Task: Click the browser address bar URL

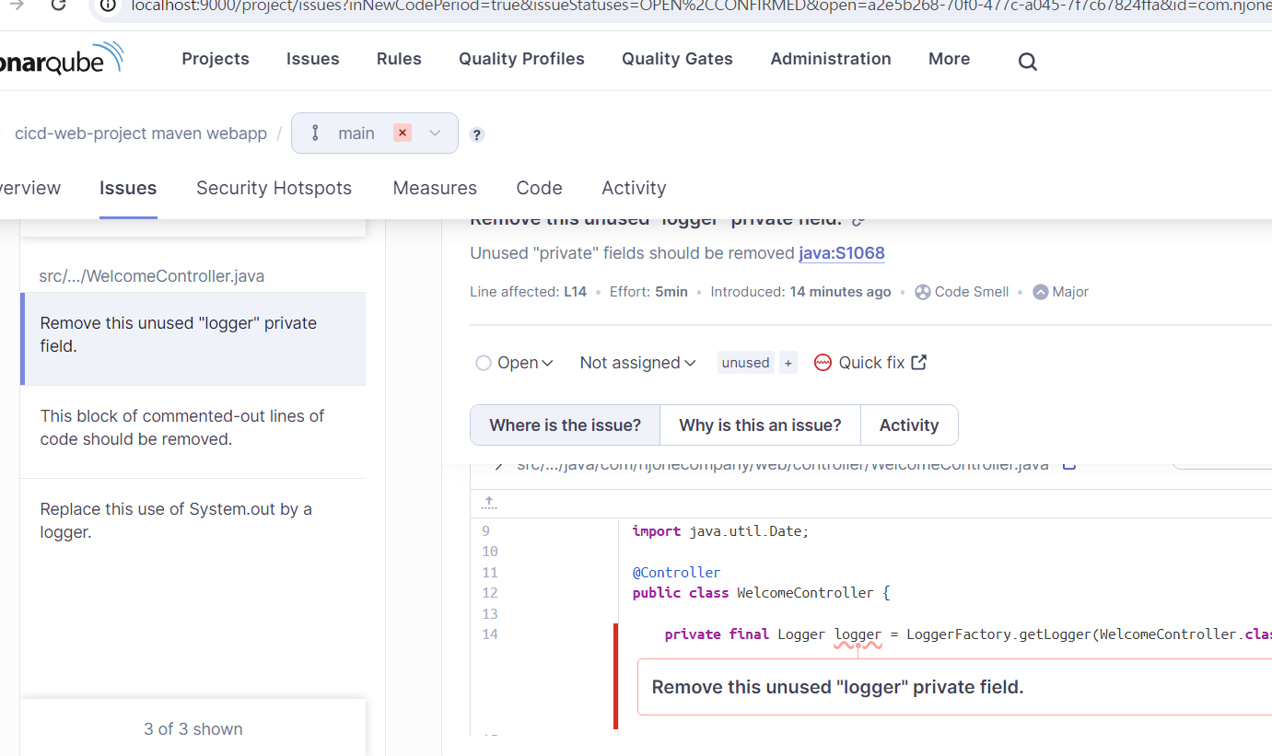Action: coord(700,6)
